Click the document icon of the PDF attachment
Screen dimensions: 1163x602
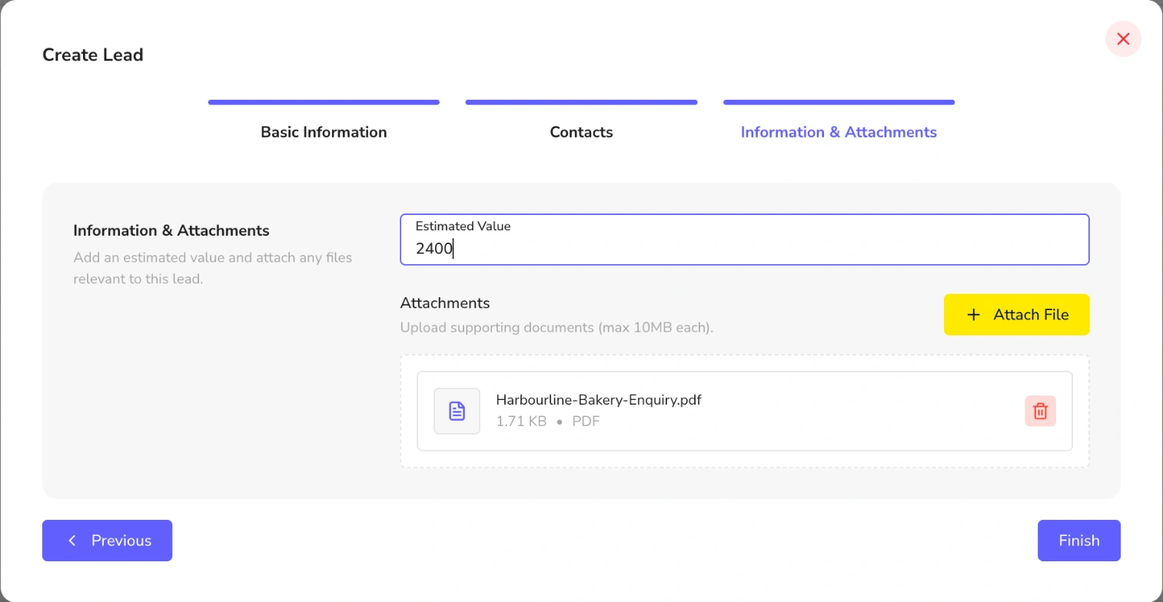457,411
